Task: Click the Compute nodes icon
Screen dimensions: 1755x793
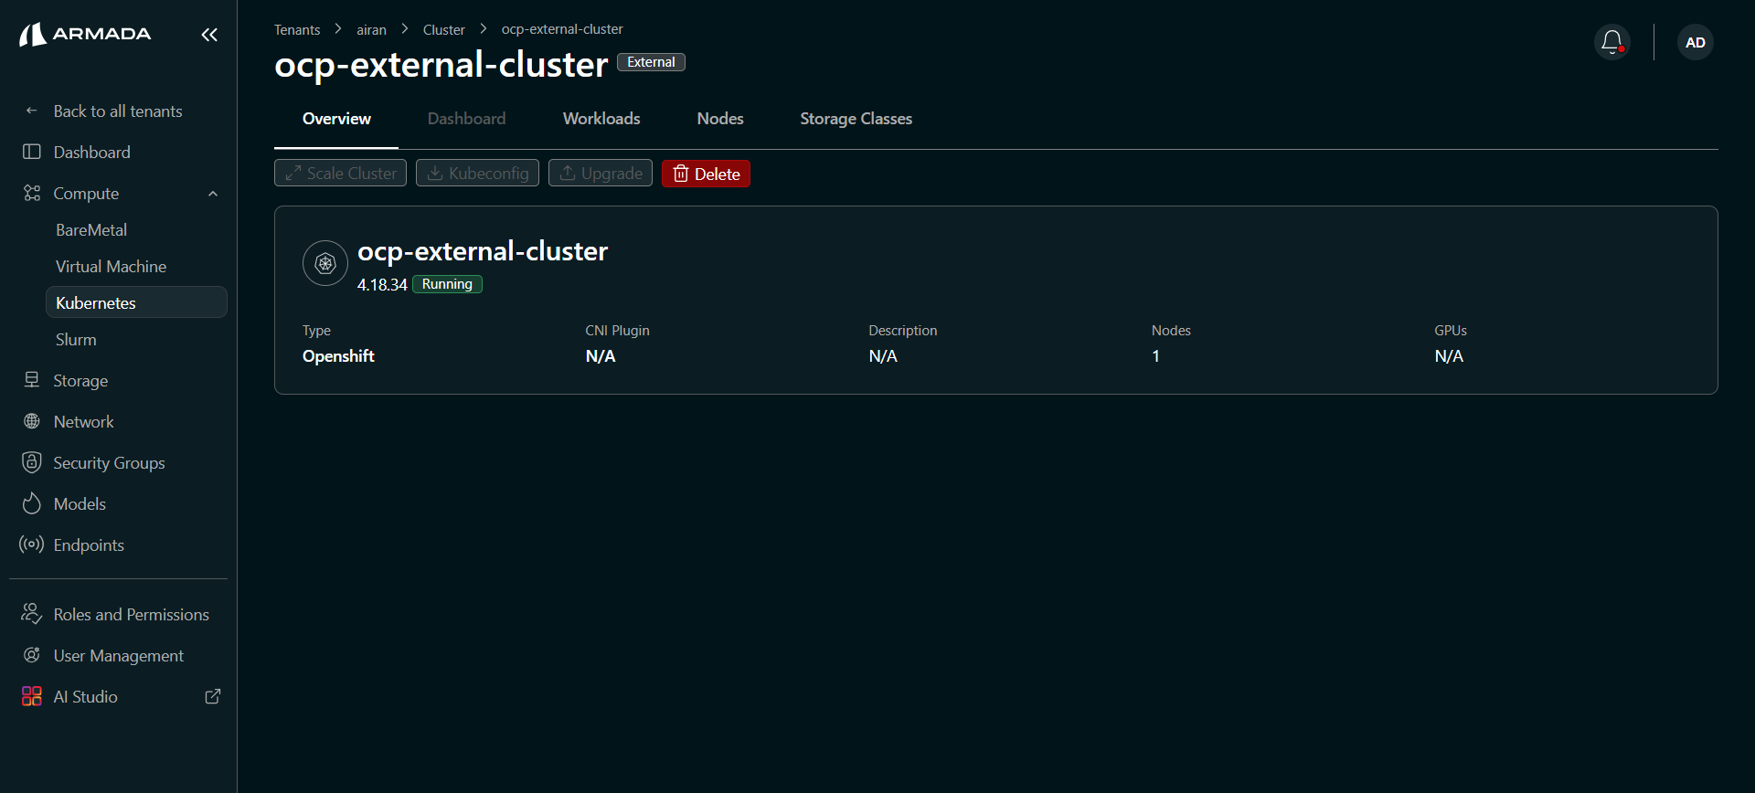Action: (32, 193)
